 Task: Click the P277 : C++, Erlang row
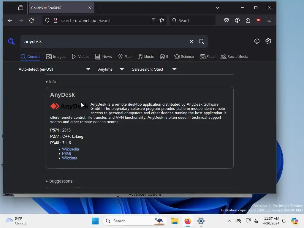pos(67,136)
